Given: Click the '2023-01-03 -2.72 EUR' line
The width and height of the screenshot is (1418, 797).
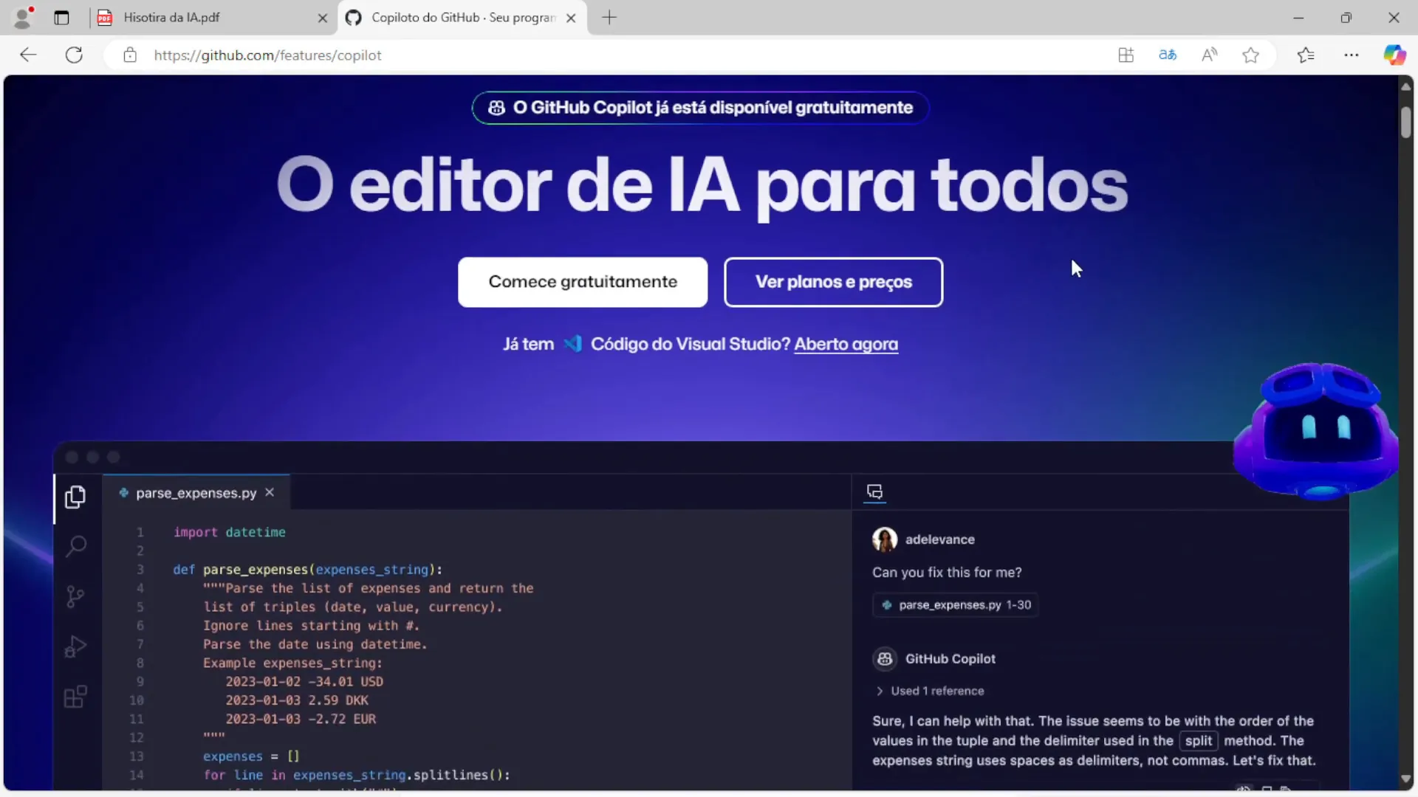Looking at the screenshot, I should (301, 719).
